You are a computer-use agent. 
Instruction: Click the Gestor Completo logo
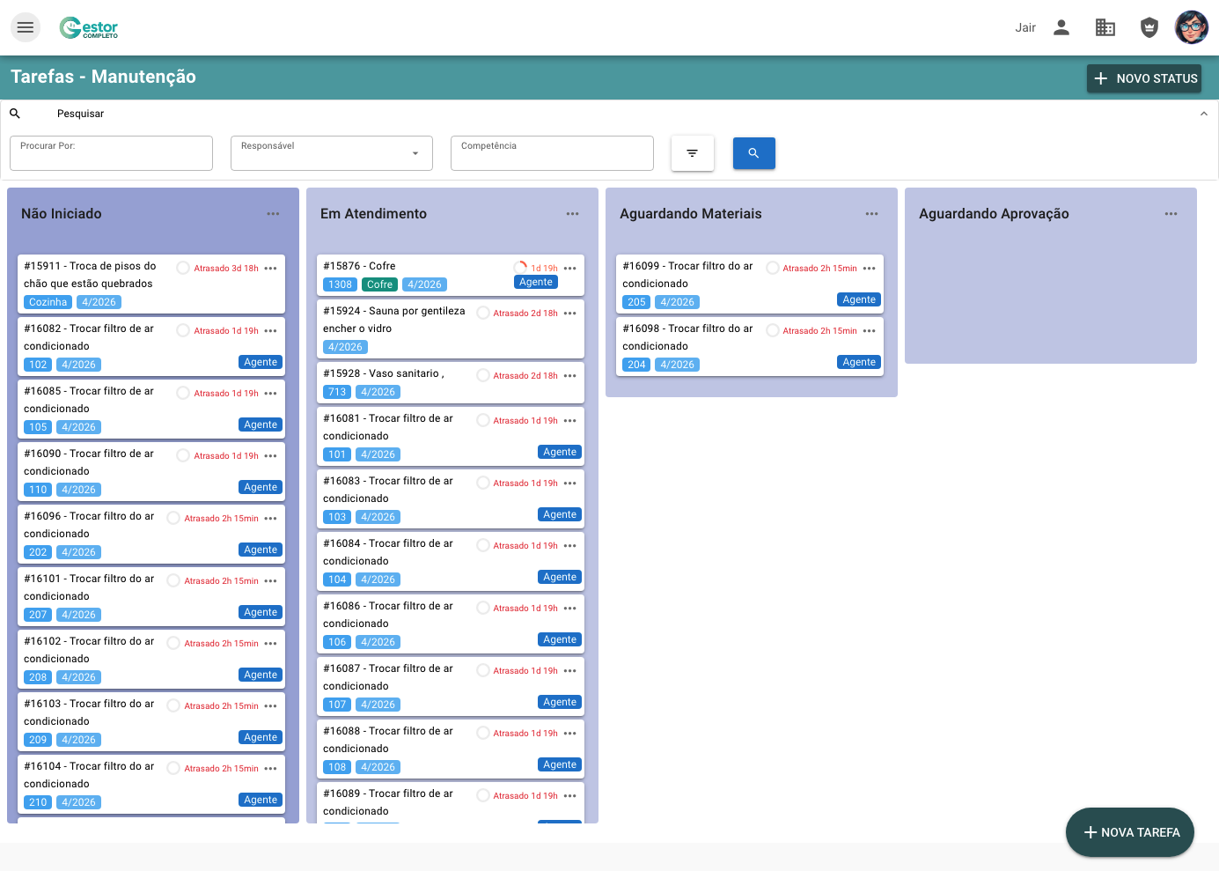88,28
